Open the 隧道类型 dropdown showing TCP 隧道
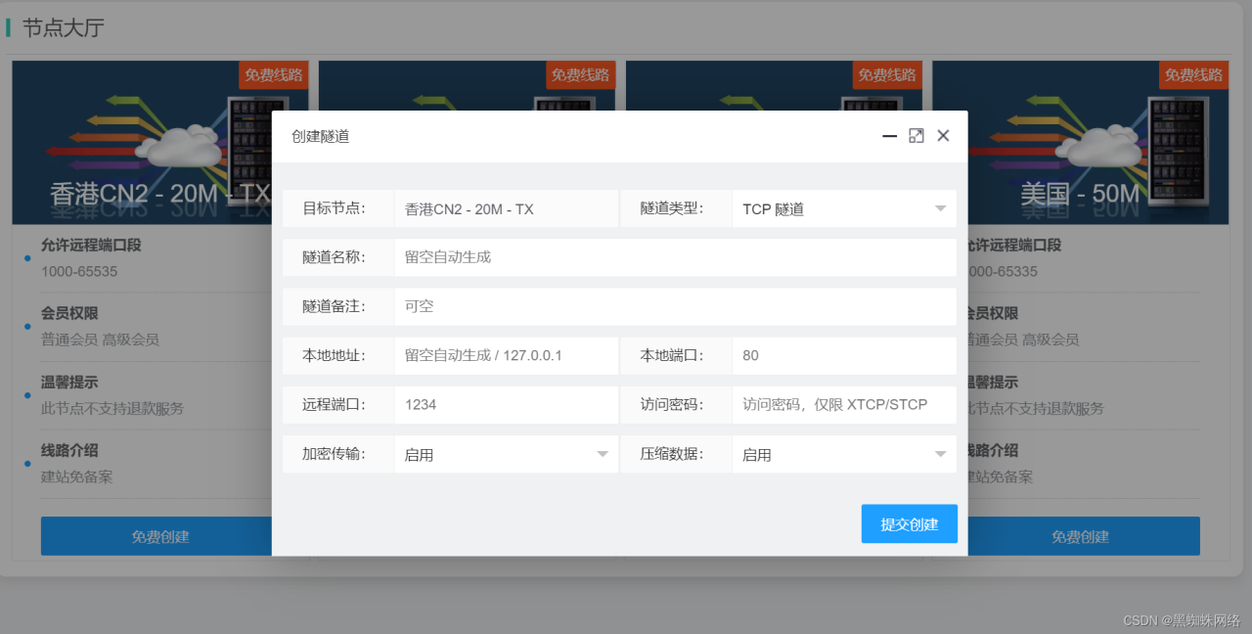This screenshot has height=634, width=1252. tap(843, 208)
